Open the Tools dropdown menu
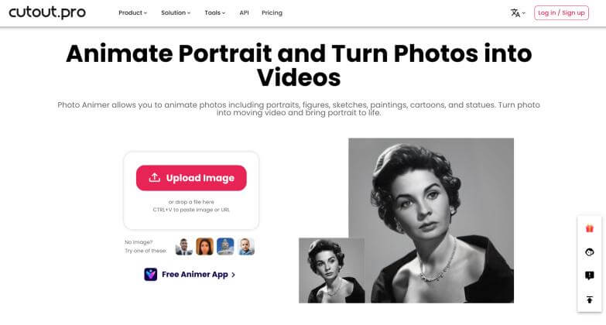 click(214, 13)
